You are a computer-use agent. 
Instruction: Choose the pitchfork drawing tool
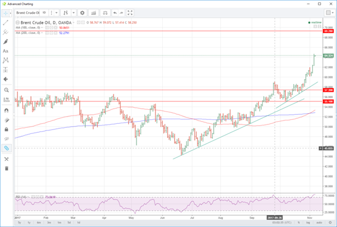point(6,31)
